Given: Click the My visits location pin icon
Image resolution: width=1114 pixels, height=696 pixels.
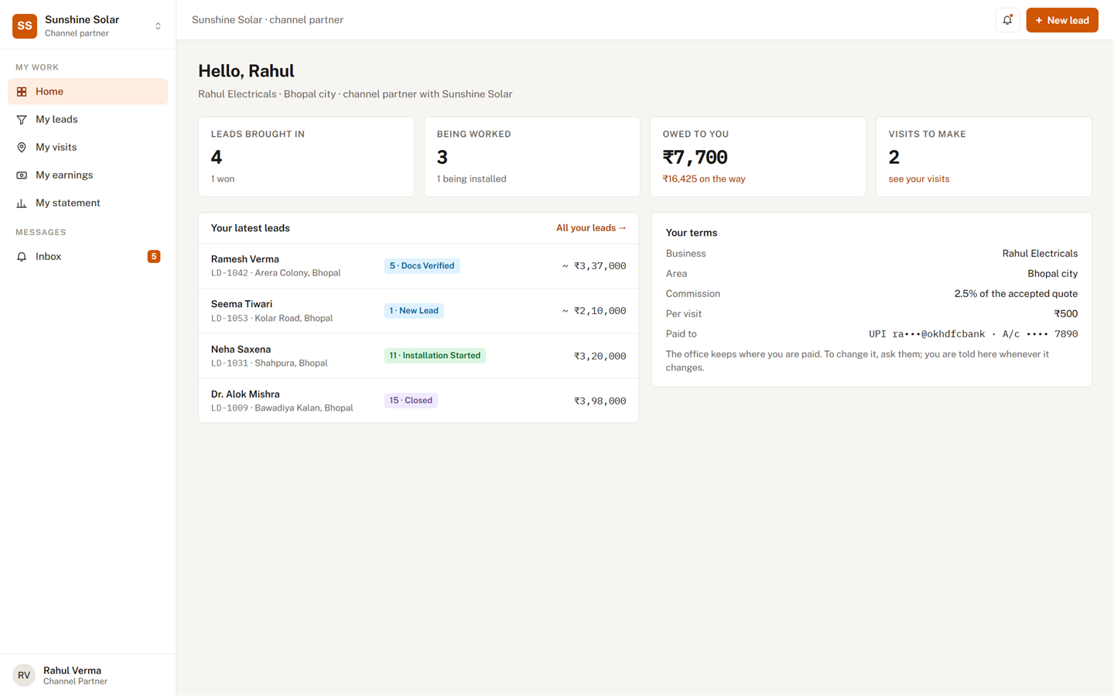Looking at the screenshot, I should pyautogui.click(x=22, y=147).
